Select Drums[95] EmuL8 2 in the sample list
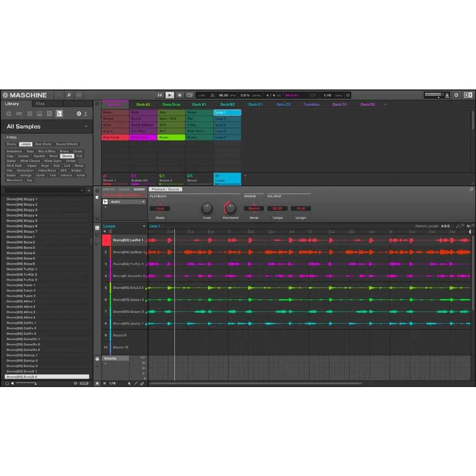Image resolution: width=476 pixels, height=476 pixels. point(46,376)
